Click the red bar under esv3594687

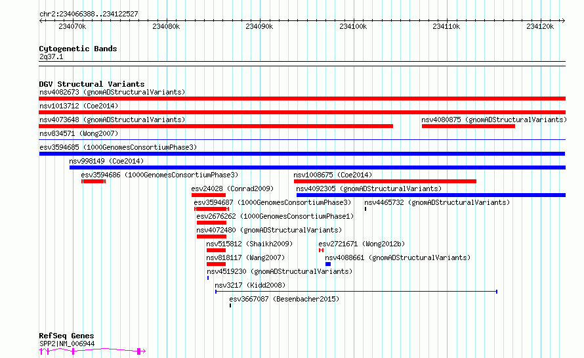coord(211,209)
